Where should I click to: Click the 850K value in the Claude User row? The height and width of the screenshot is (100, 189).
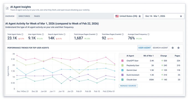pos(152,80)
